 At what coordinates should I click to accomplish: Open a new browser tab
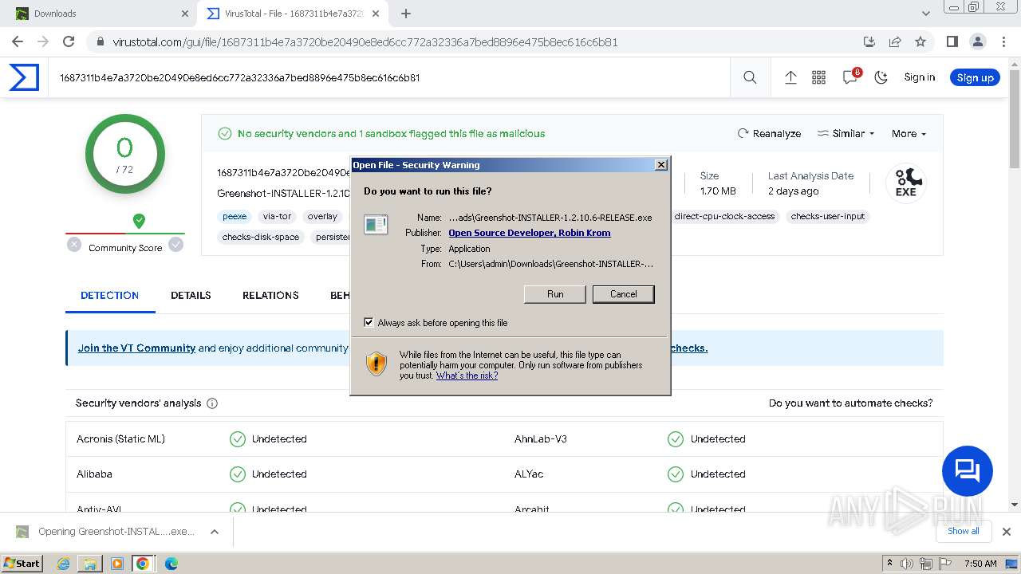[x=406, y=14]
